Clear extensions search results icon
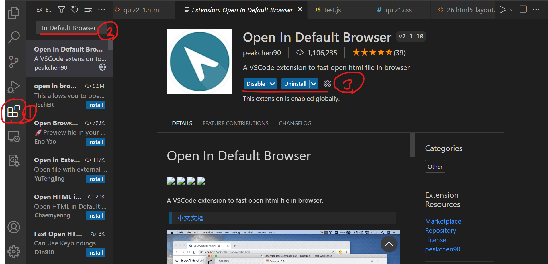The width and height of the screenshot is (548, 264). point(88,10)
